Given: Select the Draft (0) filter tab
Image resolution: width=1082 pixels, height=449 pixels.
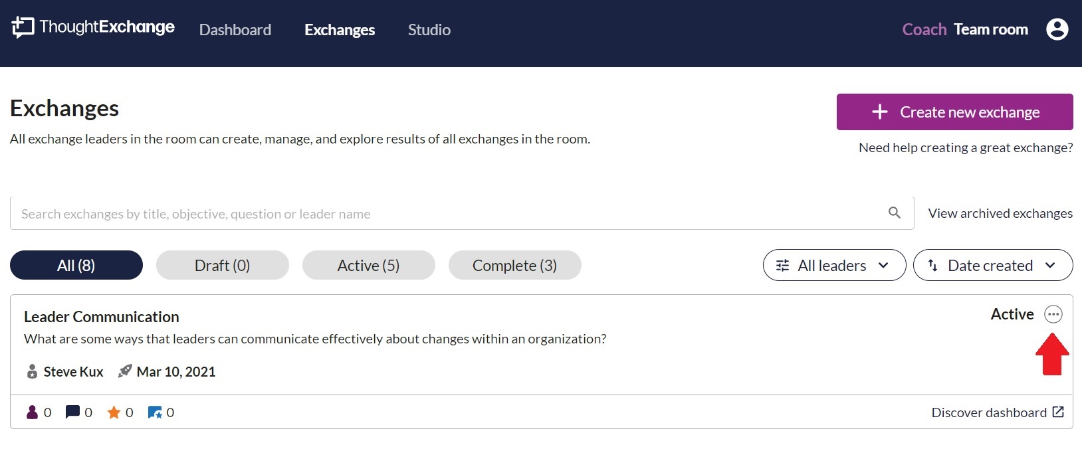Looking at the screenshot, I should pyautogui.click(x=223, y=265).
